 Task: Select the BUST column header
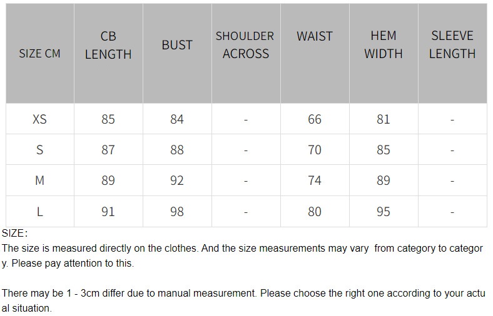(177, 45)
